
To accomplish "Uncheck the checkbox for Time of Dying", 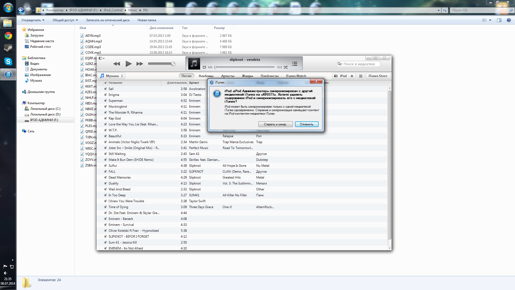I will click(105, 207).
